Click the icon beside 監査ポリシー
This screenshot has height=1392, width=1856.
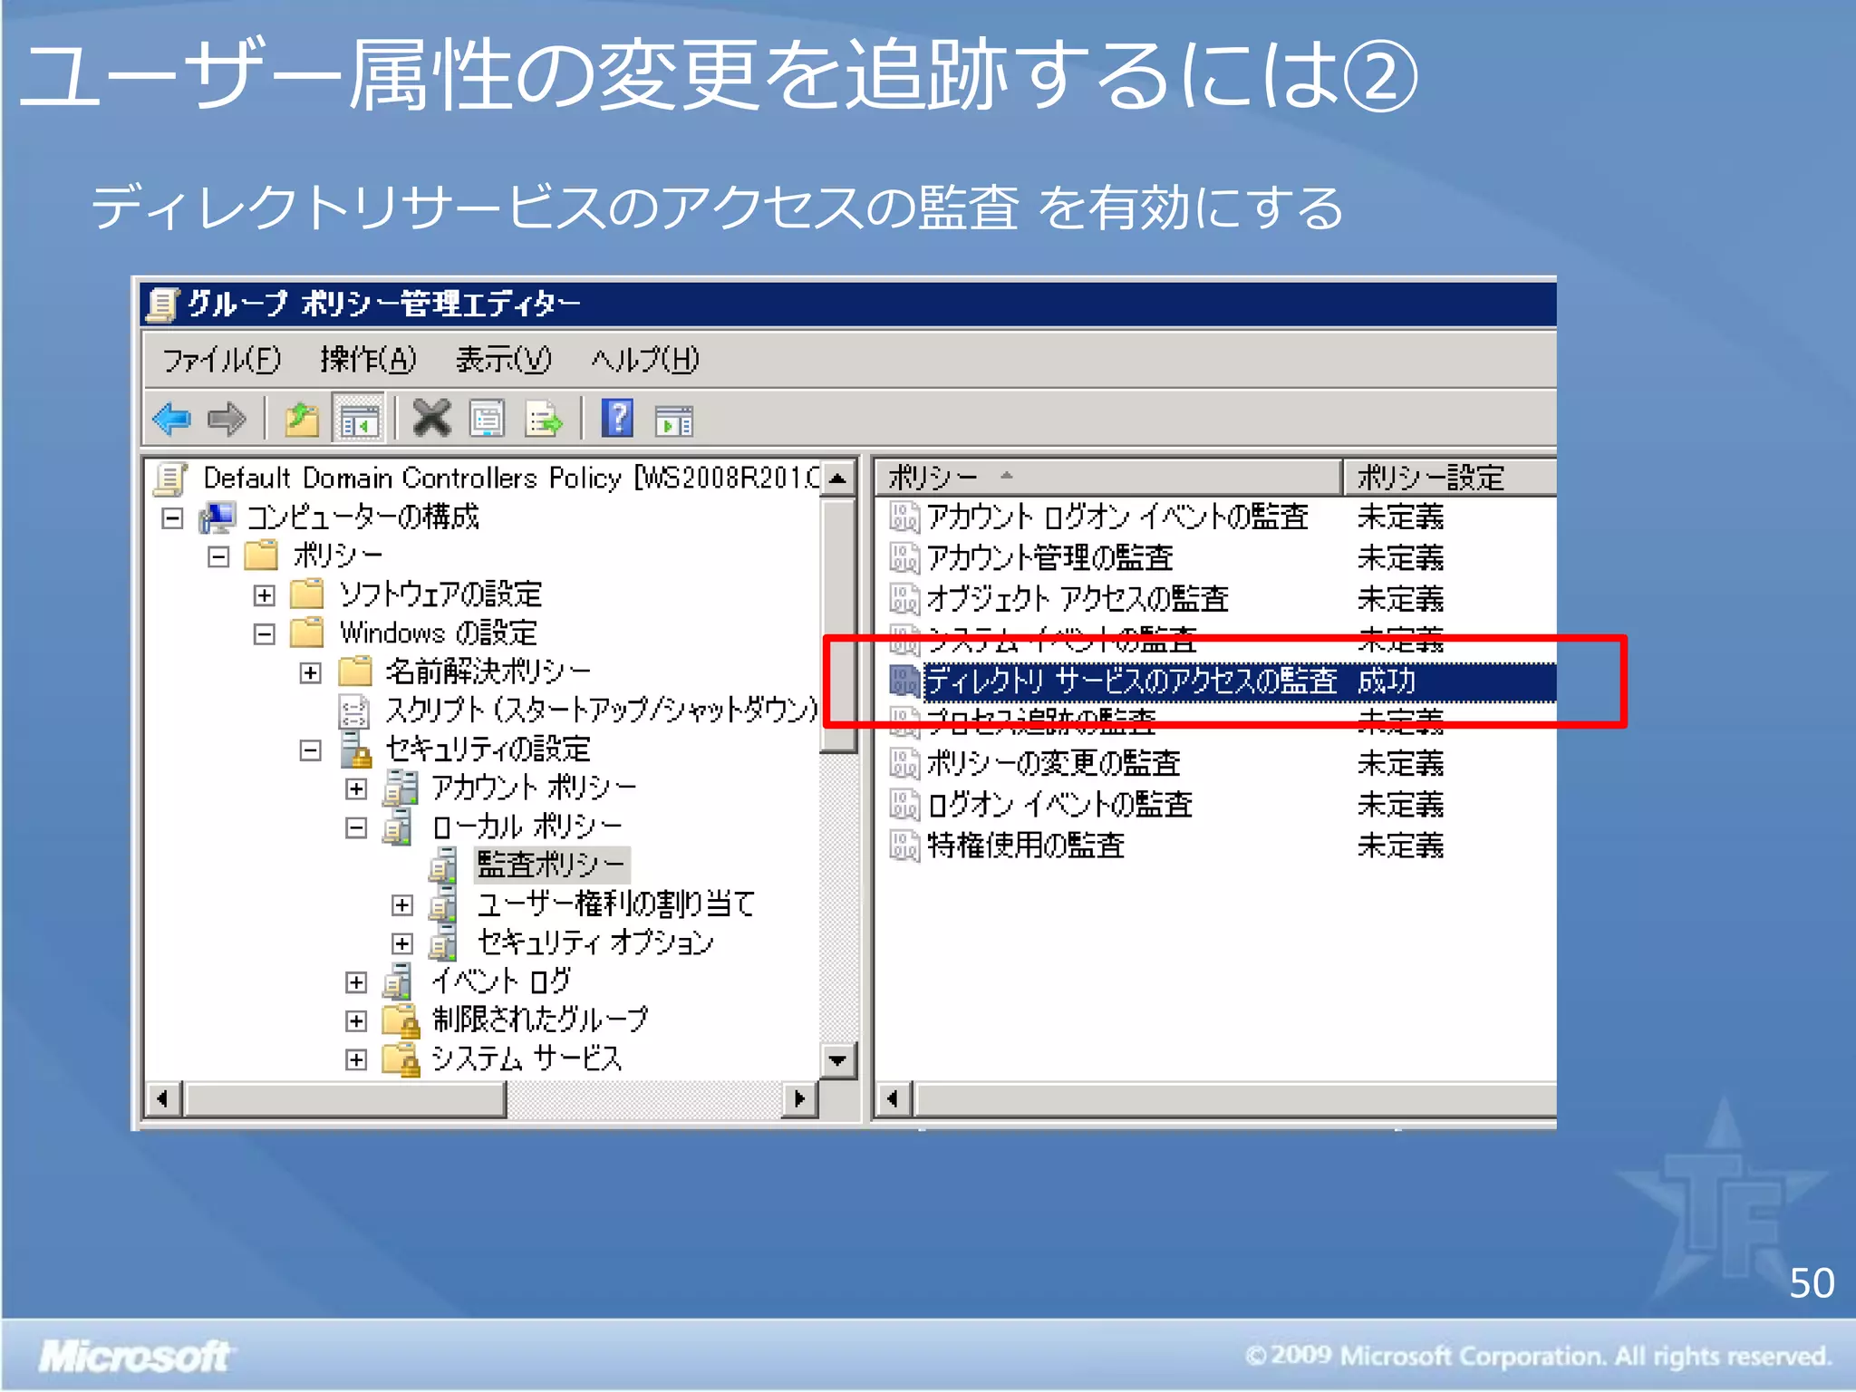443,865
